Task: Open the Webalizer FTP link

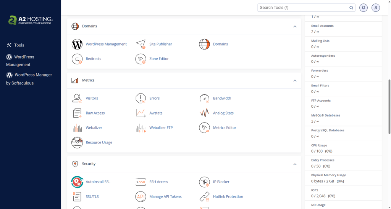Action: (x=161, y=128)
